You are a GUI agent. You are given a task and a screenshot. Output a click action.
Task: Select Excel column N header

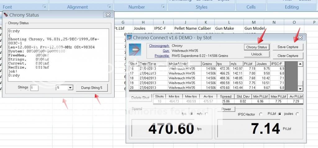(x=274, y=22)
